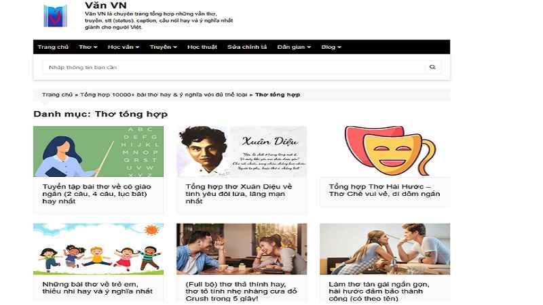Open (Full bộ) thơ thả thính article
543x305 pixels.
point(241,291)
